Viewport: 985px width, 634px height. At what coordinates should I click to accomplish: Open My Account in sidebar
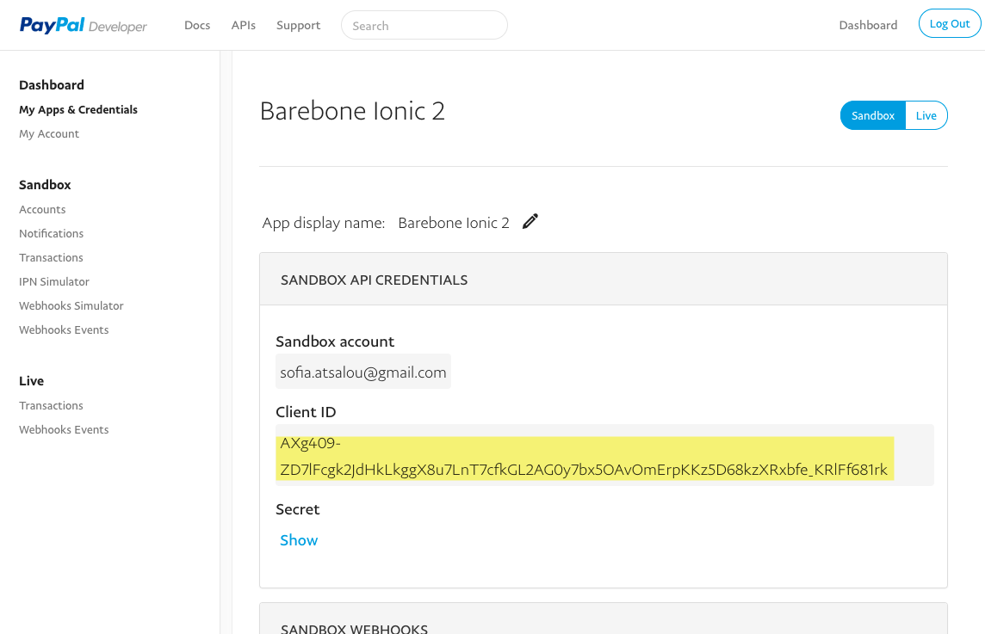pos(49,133)
